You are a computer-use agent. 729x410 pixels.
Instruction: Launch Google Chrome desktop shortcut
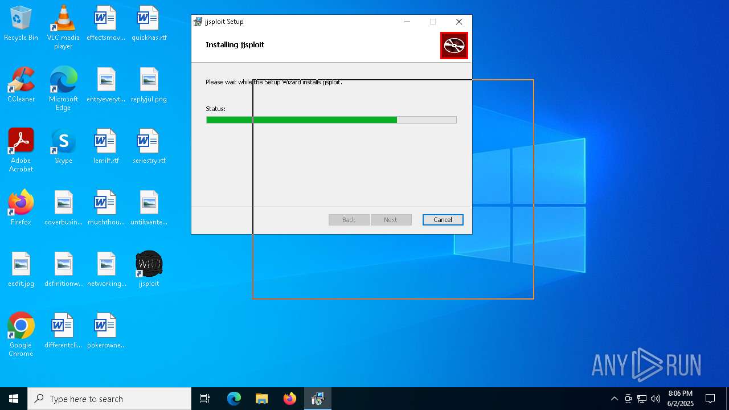point(21,334)
